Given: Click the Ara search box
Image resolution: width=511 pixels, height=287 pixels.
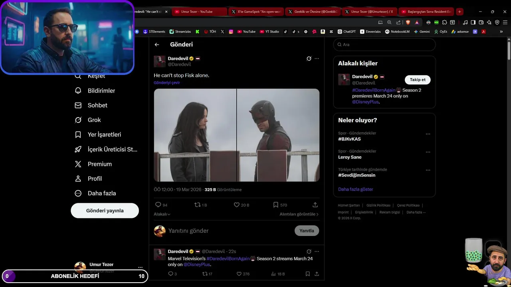Looking at the screenshot, I should tap(384, 45).
